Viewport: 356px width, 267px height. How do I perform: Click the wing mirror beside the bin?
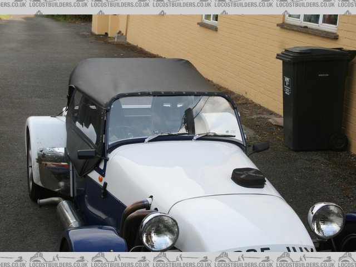(259, 147)
